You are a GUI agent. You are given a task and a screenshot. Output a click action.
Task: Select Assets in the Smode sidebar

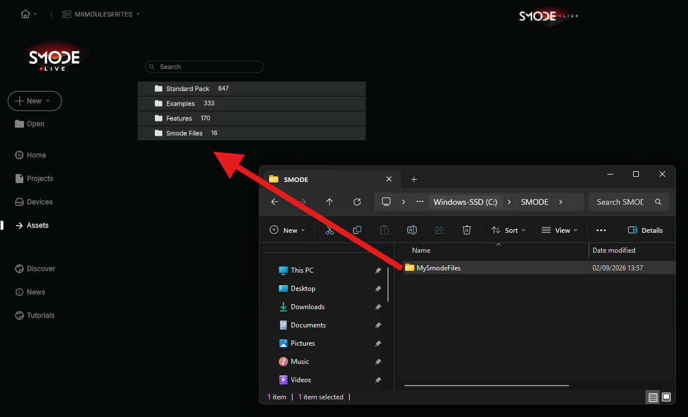32,225
